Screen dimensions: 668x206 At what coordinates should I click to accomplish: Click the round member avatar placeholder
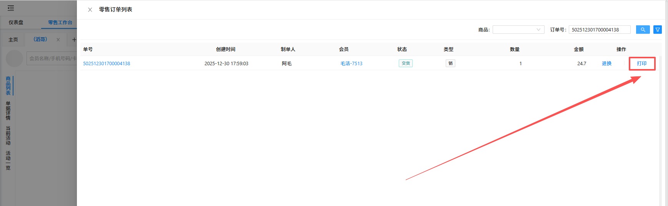click(15, 58)
